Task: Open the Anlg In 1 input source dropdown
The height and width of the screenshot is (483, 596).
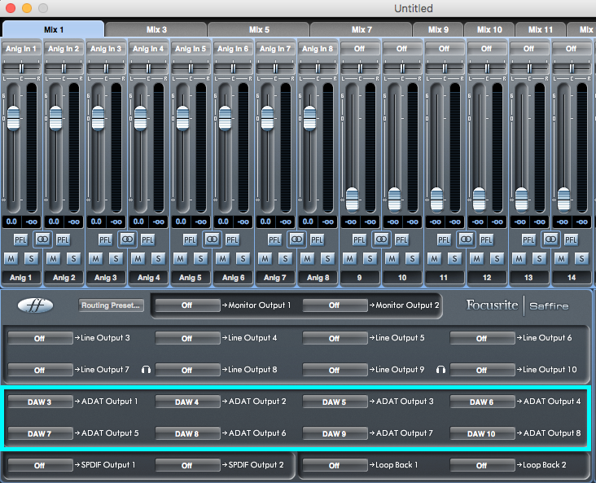Action: [21, 49]
